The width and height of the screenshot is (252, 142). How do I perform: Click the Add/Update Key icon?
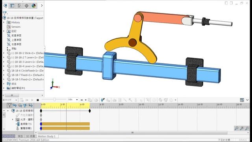pyautogui.click(x=108, y=100)
